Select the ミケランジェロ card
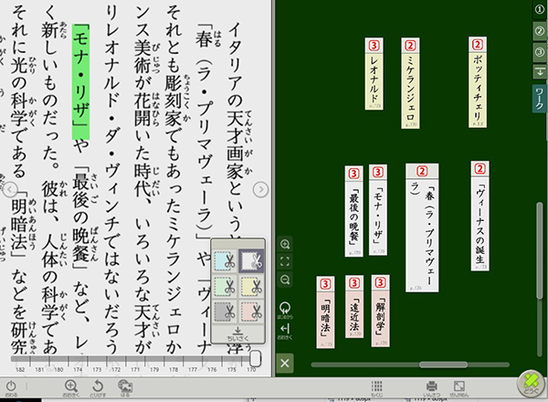 coord(410,83)
